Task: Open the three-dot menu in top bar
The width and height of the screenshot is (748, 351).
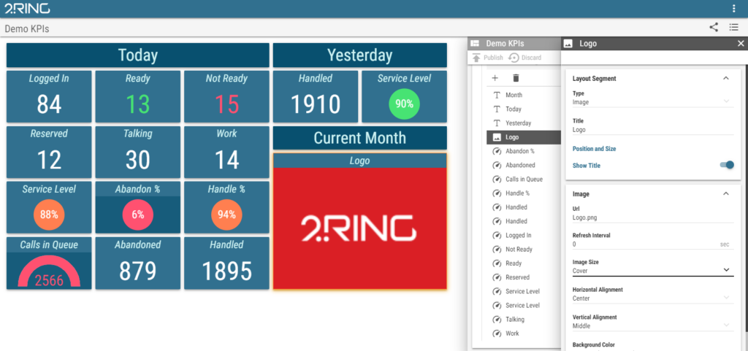Action: tap(733, 9)
